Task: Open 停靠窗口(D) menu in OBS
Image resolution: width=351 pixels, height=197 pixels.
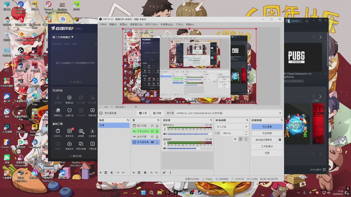Action: click(136, 25)
